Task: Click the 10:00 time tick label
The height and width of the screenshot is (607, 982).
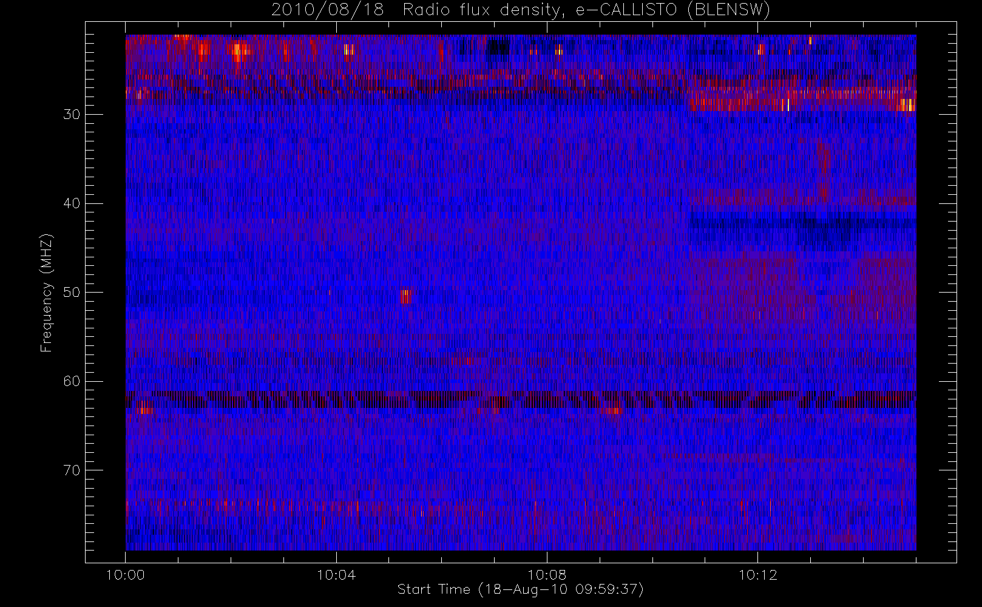Action: (126, 575)
